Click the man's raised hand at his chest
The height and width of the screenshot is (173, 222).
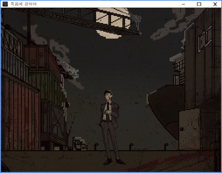click(107, 112)
